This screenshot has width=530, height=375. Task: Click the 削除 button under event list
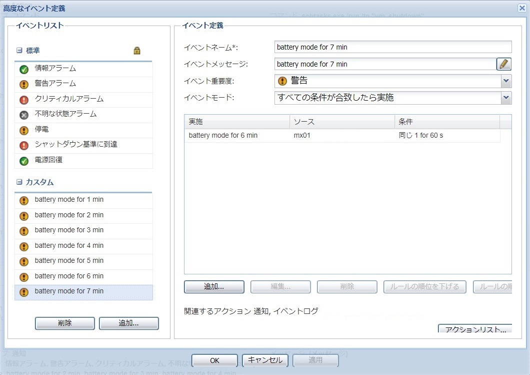coord(64,323)
